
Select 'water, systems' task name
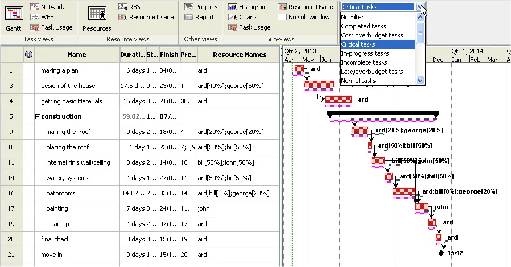pos(67,178)
